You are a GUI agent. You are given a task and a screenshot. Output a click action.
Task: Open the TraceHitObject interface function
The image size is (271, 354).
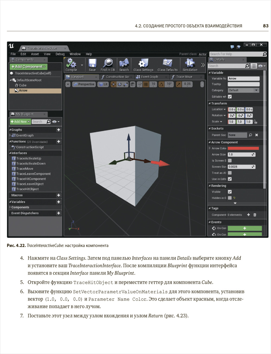click(x=27, y=189)
